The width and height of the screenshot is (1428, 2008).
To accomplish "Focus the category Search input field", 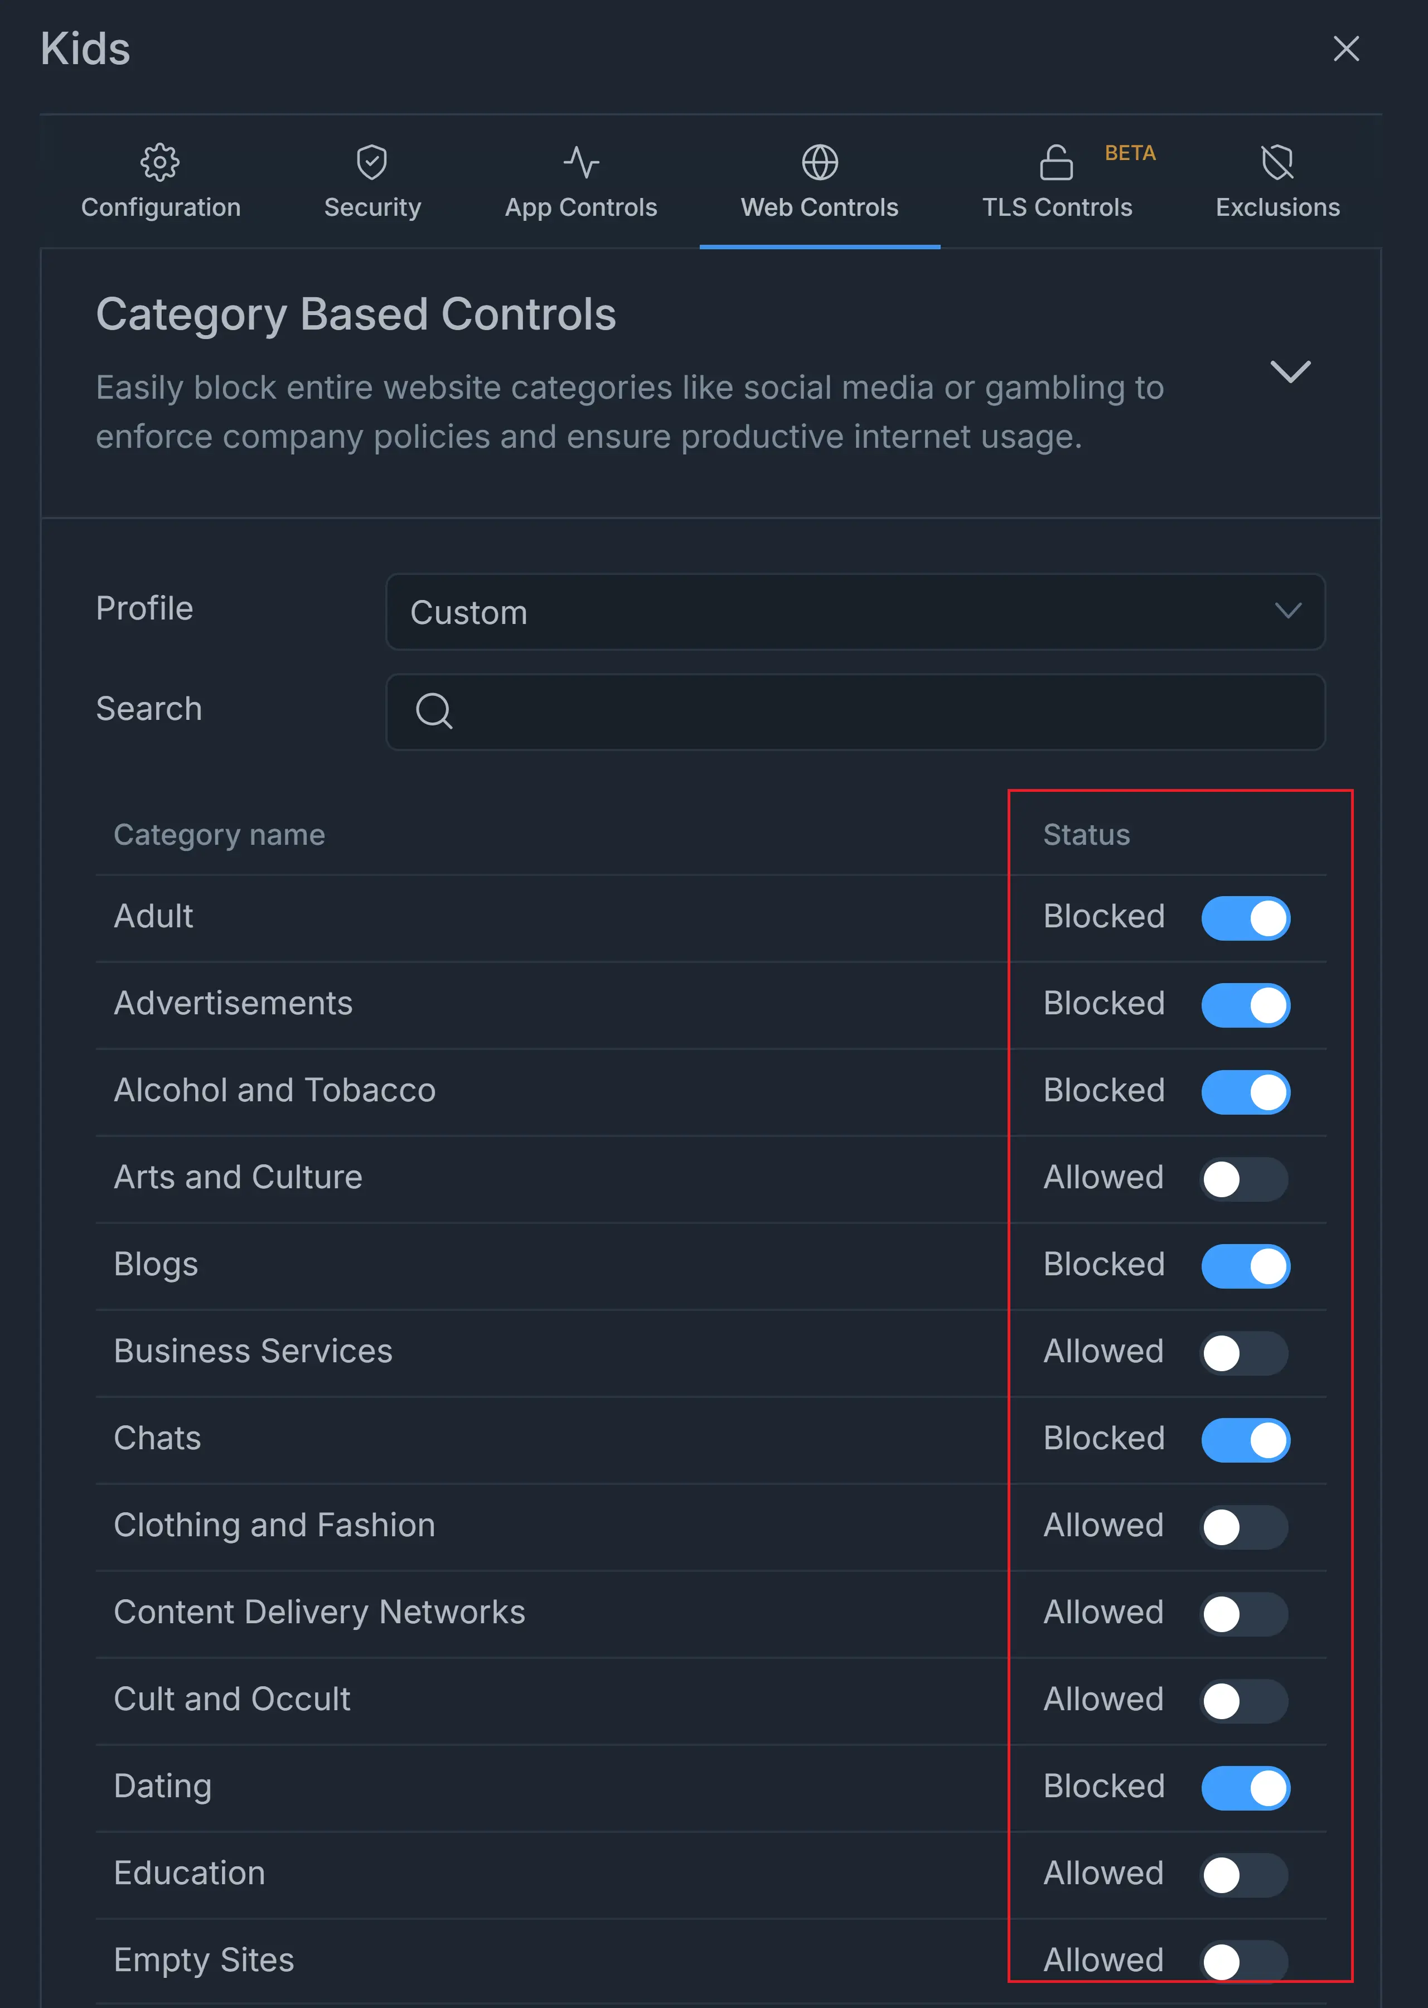I will (x=855, y=711).
